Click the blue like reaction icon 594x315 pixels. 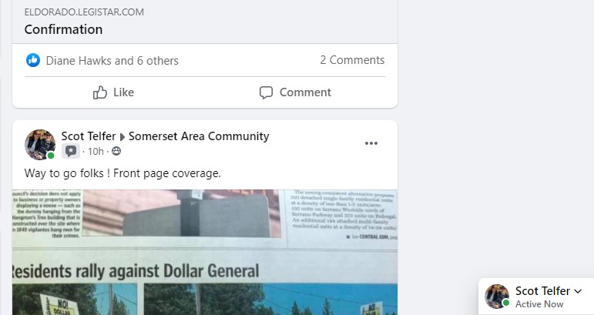[33, 60]
